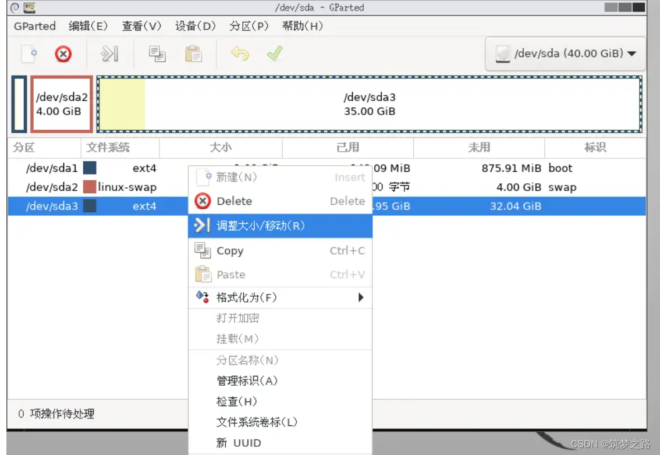Click the window menu icon in the title bar
The width and height of the screenshot is (660, 455).
15,8
